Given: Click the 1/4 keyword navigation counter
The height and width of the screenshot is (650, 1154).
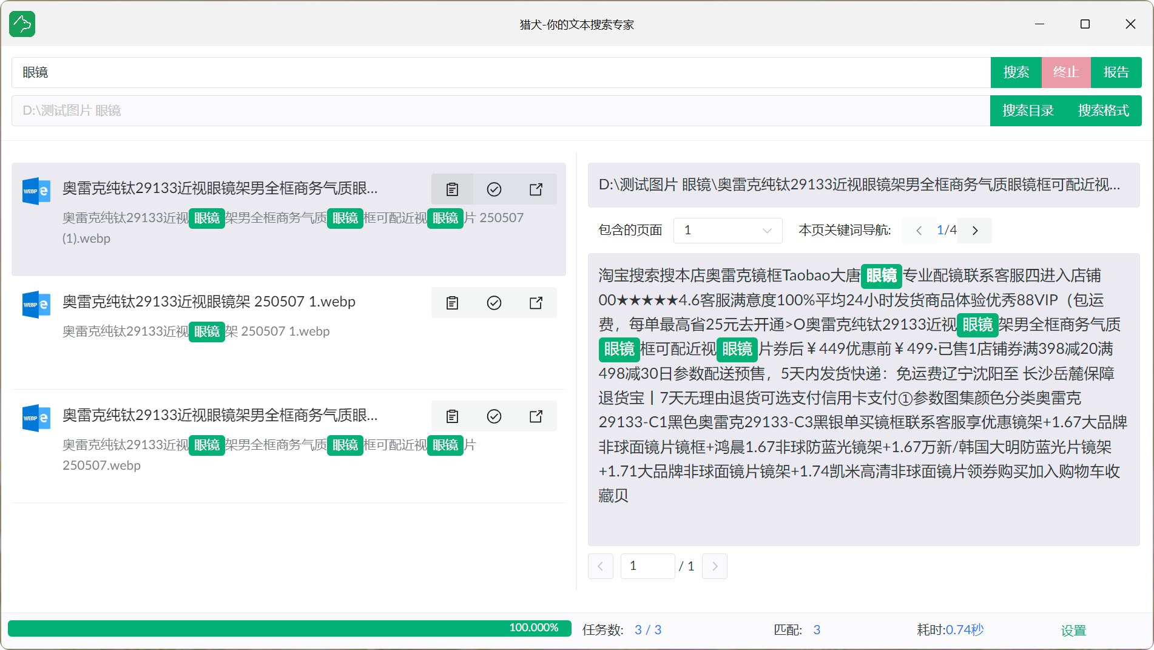Looking at the screenshot, I should pos(946,231).
